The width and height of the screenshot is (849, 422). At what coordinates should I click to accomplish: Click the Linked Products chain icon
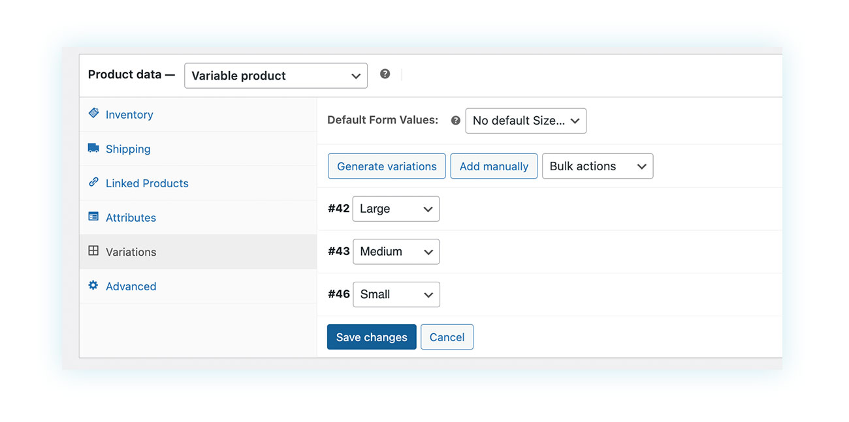pos(93,183)
